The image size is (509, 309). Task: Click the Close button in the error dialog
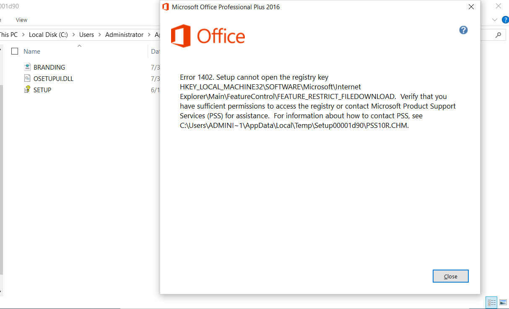[450, 276]
